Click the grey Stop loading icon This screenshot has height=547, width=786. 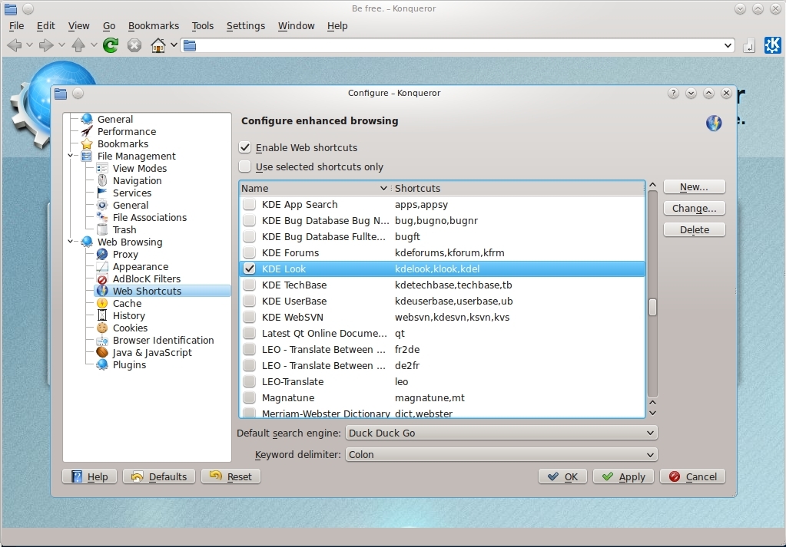[134, 45]
